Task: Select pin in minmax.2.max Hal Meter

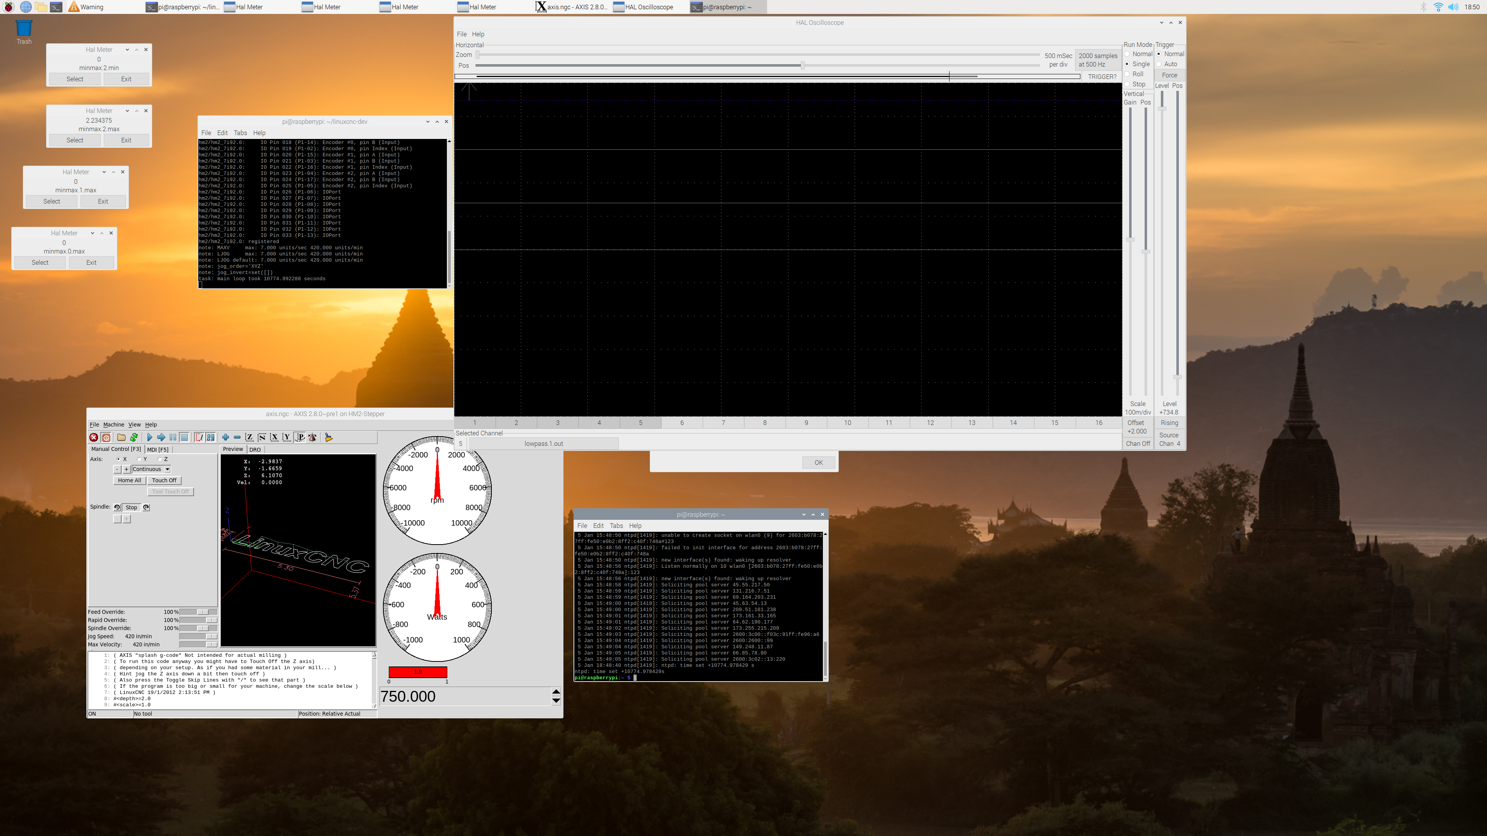Action: (75, 140)
